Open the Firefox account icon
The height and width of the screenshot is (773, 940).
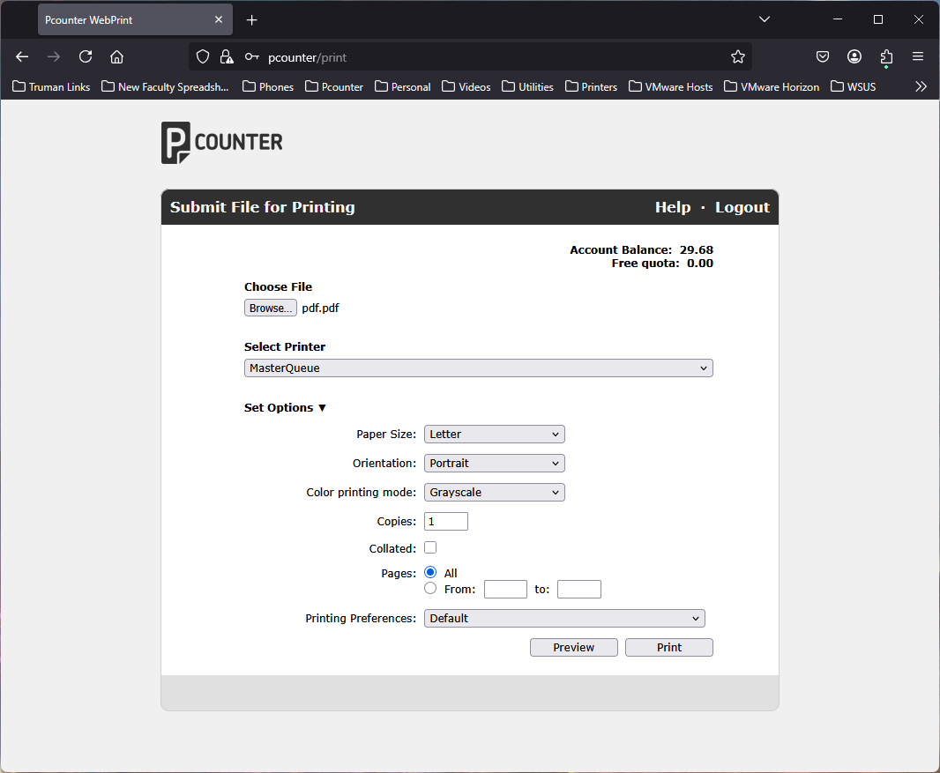point(854,57)
